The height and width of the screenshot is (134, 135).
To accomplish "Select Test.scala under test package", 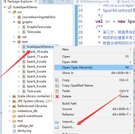I will [34, 91].
